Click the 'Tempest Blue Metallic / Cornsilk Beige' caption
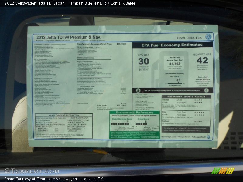This screenshot has width=243, height=182. pyautogui.click(x=101, y=3)
